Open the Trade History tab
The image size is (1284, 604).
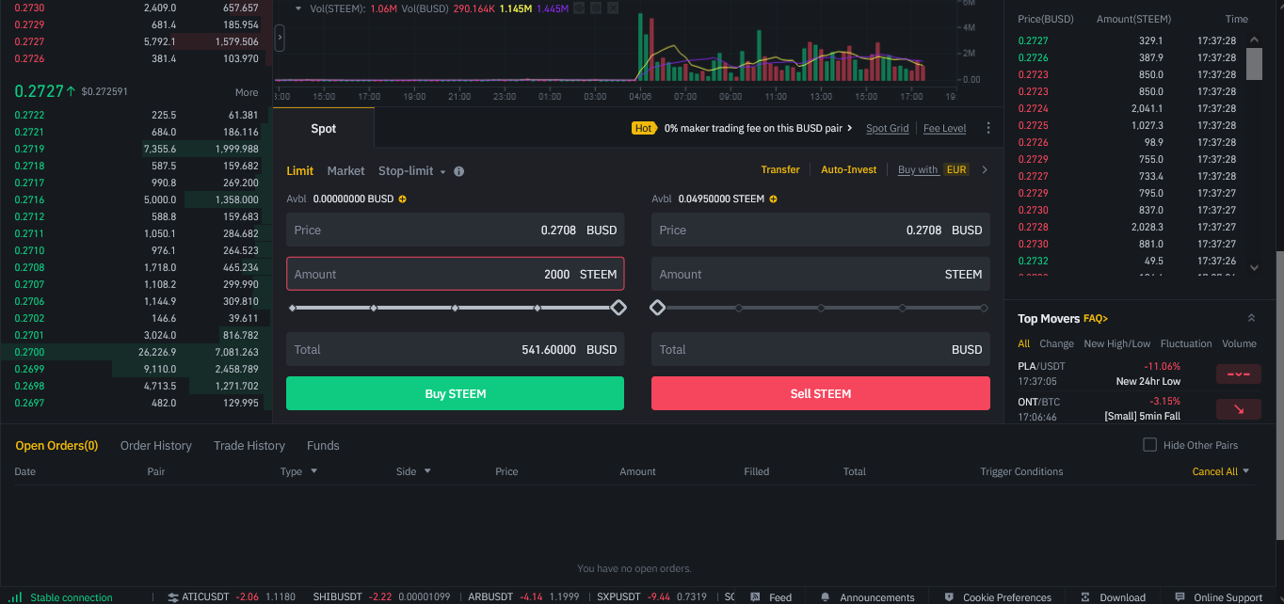coord(249,446)
